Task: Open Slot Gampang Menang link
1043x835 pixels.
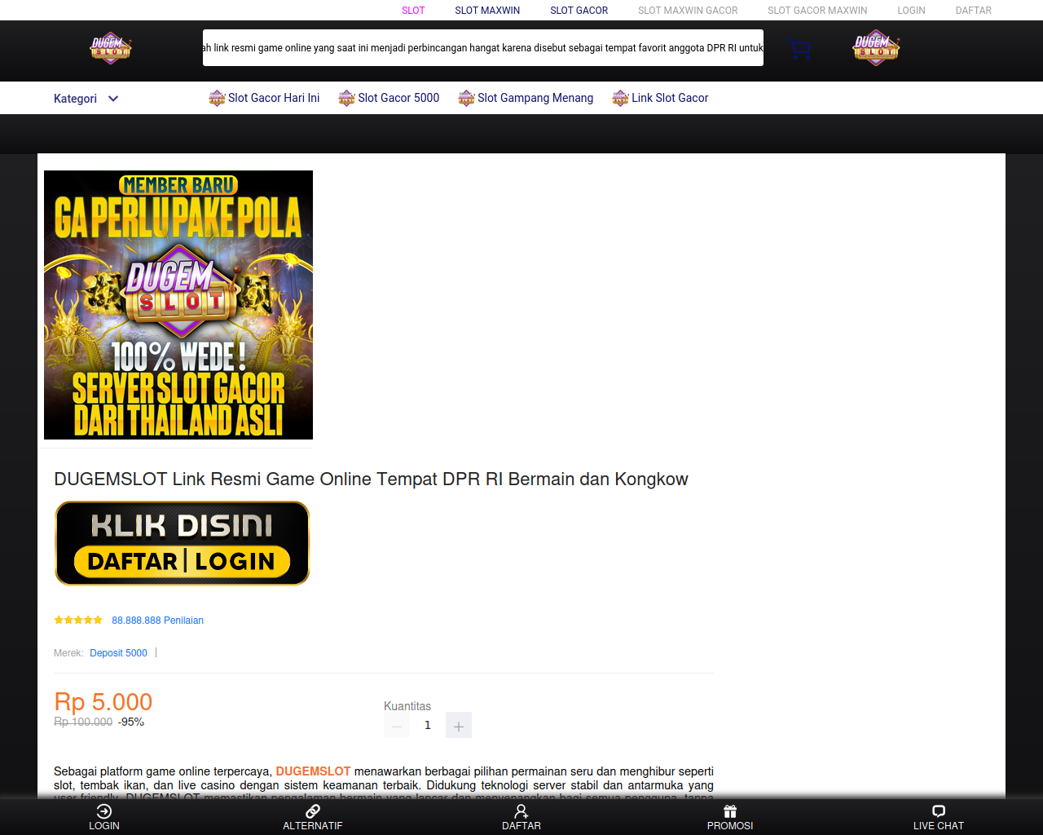Action: [x=535, y=98]
